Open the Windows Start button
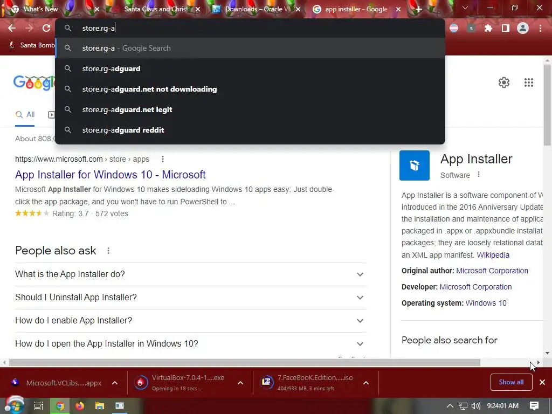Image resolution: width=552 pixels, height=414 pixels. (x=13, y=405)
